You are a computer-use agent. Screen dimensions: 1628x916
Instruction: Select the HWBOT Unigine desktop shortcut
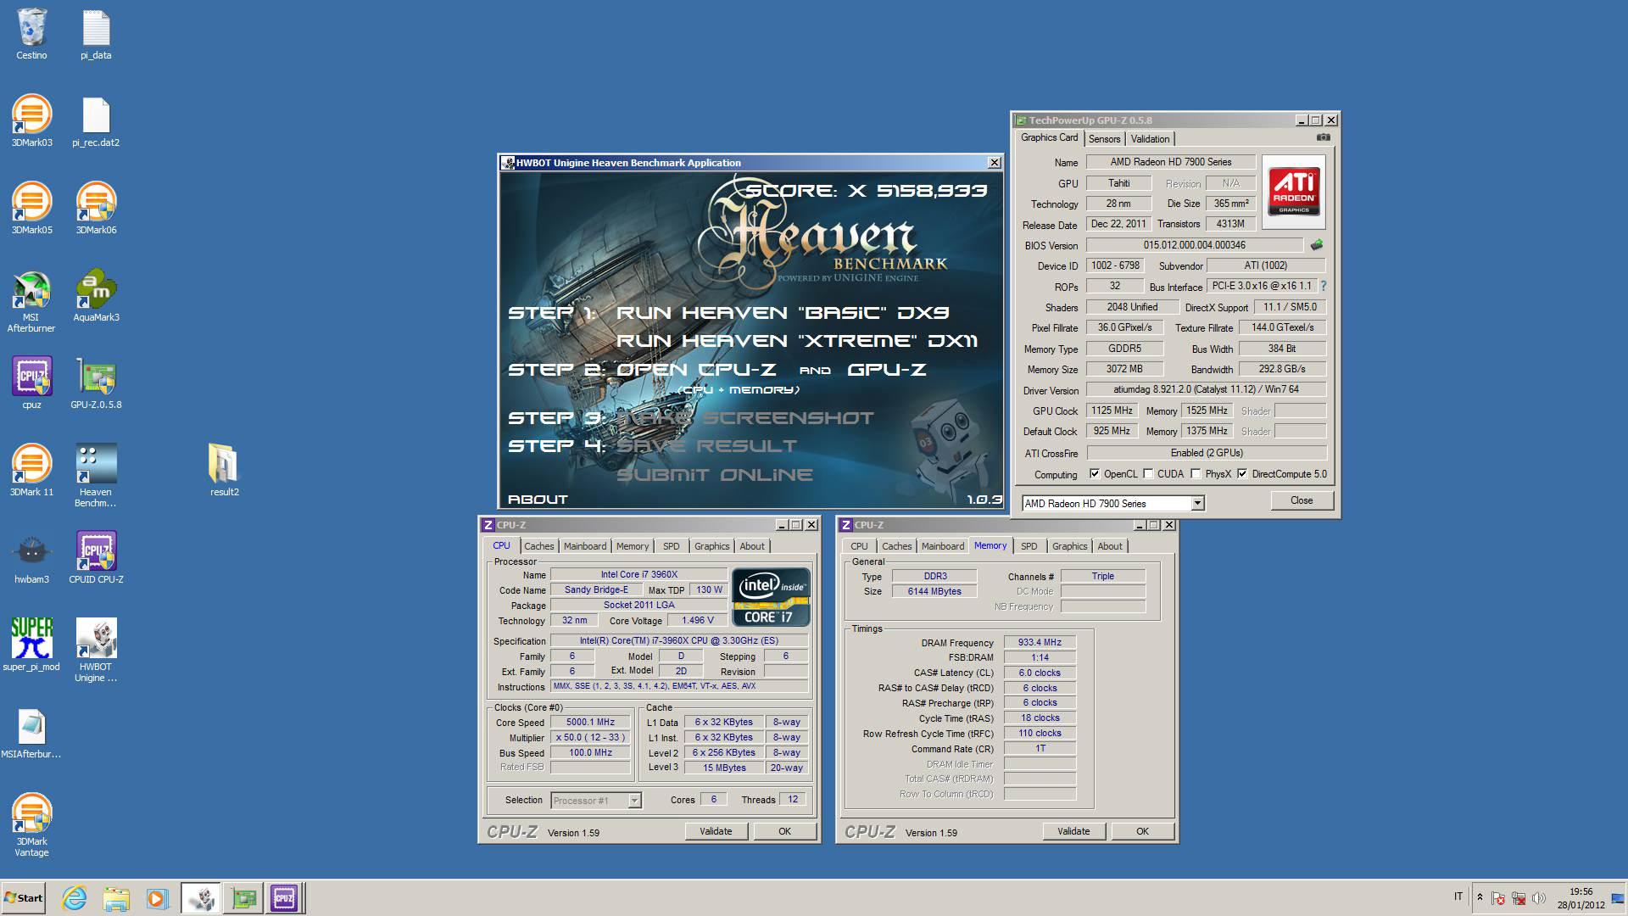[x=96, y=650]
